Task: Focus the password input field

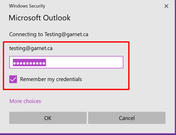Action: (x=66, y=62)
